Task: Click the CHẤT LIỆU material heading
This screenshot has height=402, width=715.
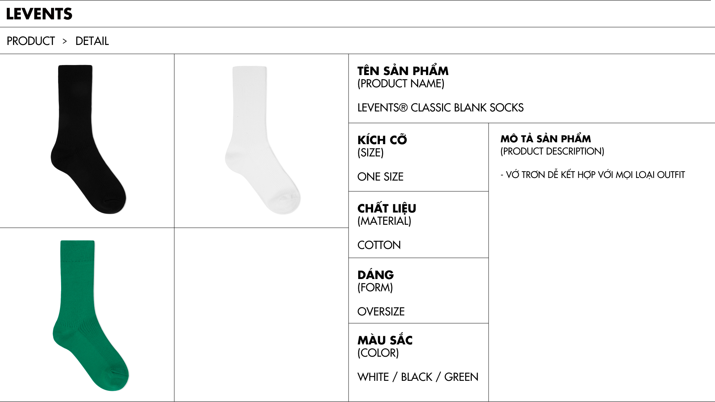Action: pyautogui.click(x=387, y=208)
